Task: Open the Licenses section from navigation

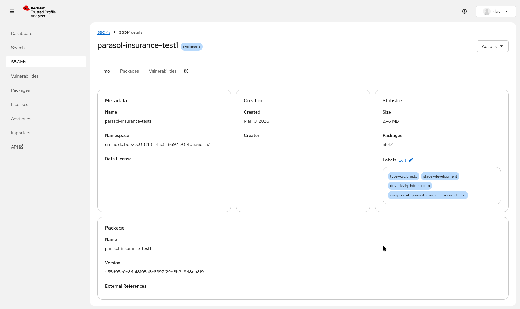Action: (20, 104)
